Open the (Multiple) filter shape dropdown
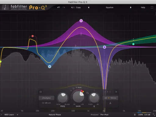156x117 pixels. pos(46,98)
